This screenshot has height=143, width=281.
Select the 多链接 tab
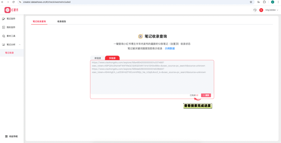112,58
